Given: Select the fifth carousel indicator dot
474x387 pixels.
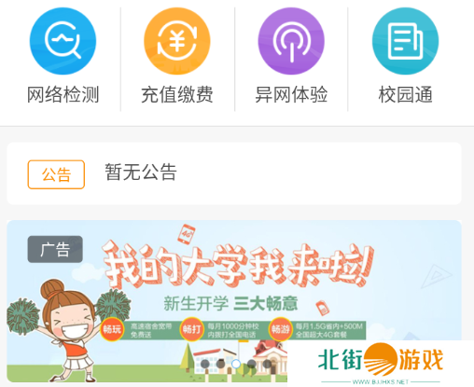Looking at the screenshot, I should point(267,364).
